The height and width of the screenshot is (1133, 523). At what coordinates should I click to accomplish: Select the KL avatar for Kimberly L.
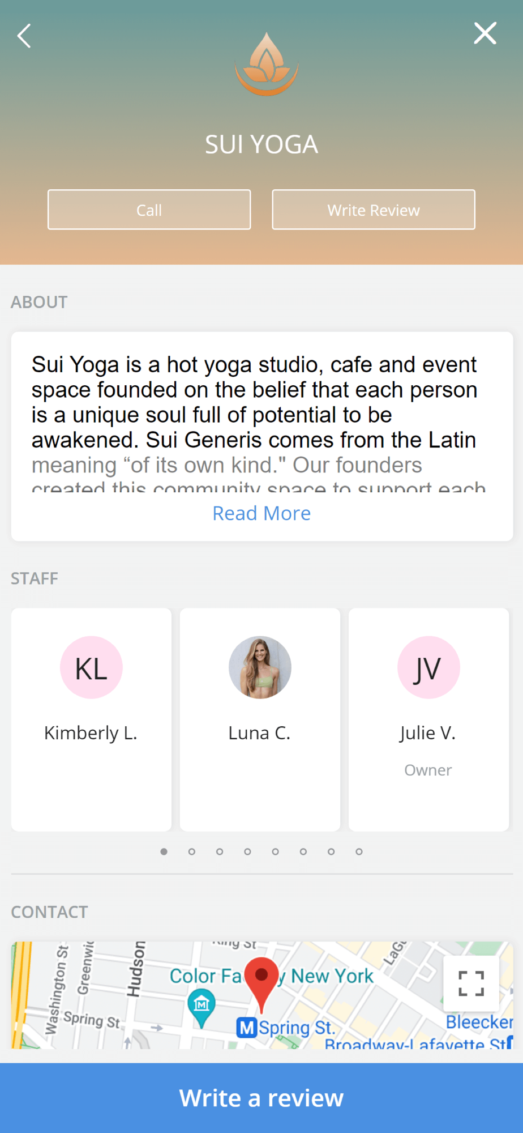click(91, 667)
